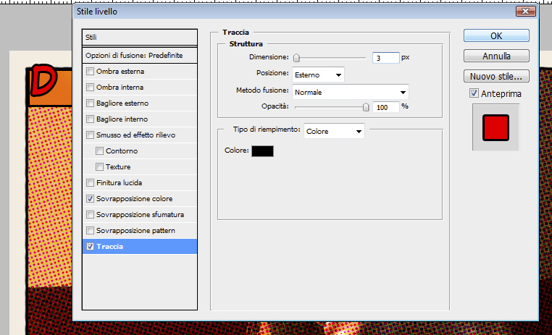Screen dimensions: 552x335
Task: Enable the Finitura lucida checkbox
Action: point(90,183)
